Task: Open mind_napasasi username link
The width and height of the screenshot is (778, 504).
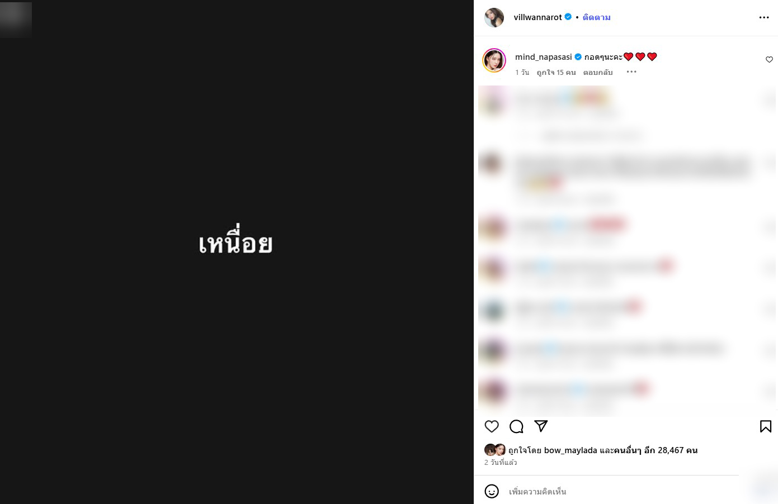Action: pyautogui.click(x=543, y=57)
